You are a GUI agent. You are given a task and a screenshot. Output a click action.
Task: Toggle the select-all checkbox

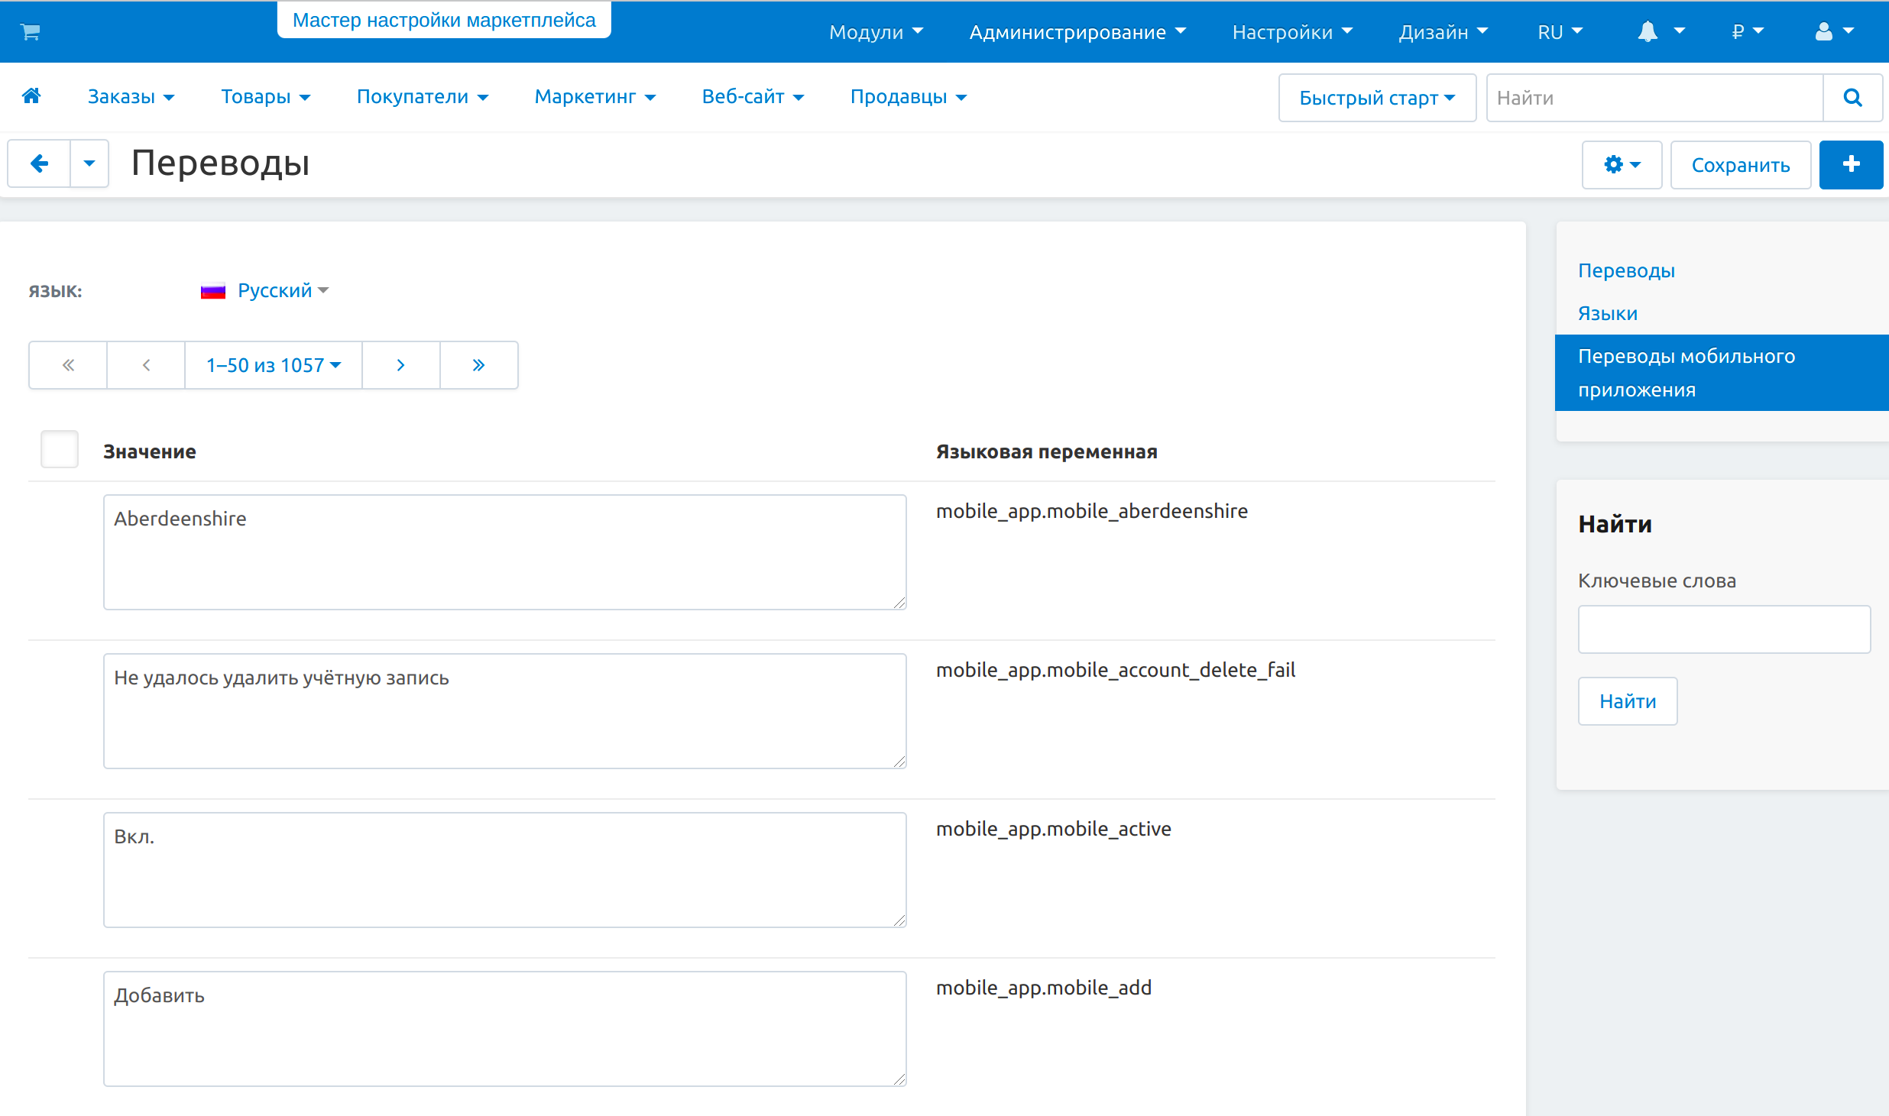(x=60, y=450)
